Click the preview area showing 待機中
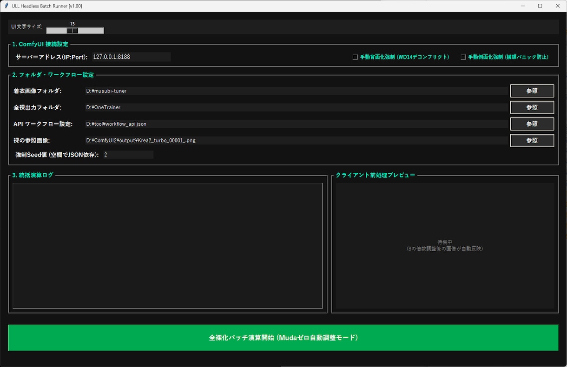Screen dimensions: 567x367 point(445,245)
